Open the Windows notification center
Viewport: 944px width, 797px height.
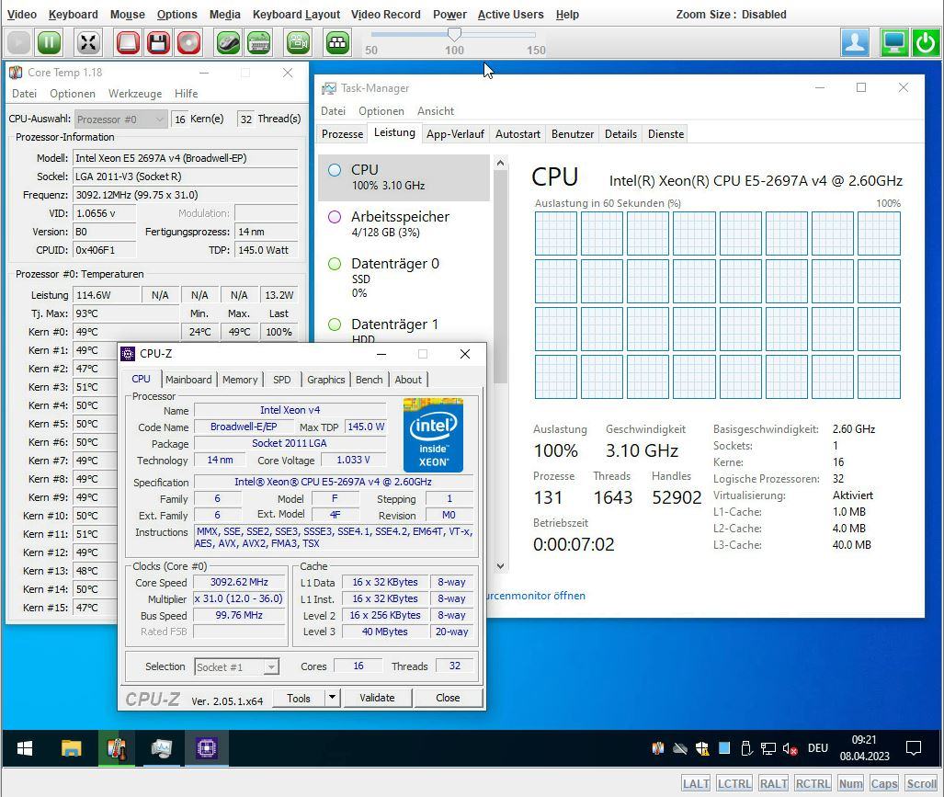point(914,748)
